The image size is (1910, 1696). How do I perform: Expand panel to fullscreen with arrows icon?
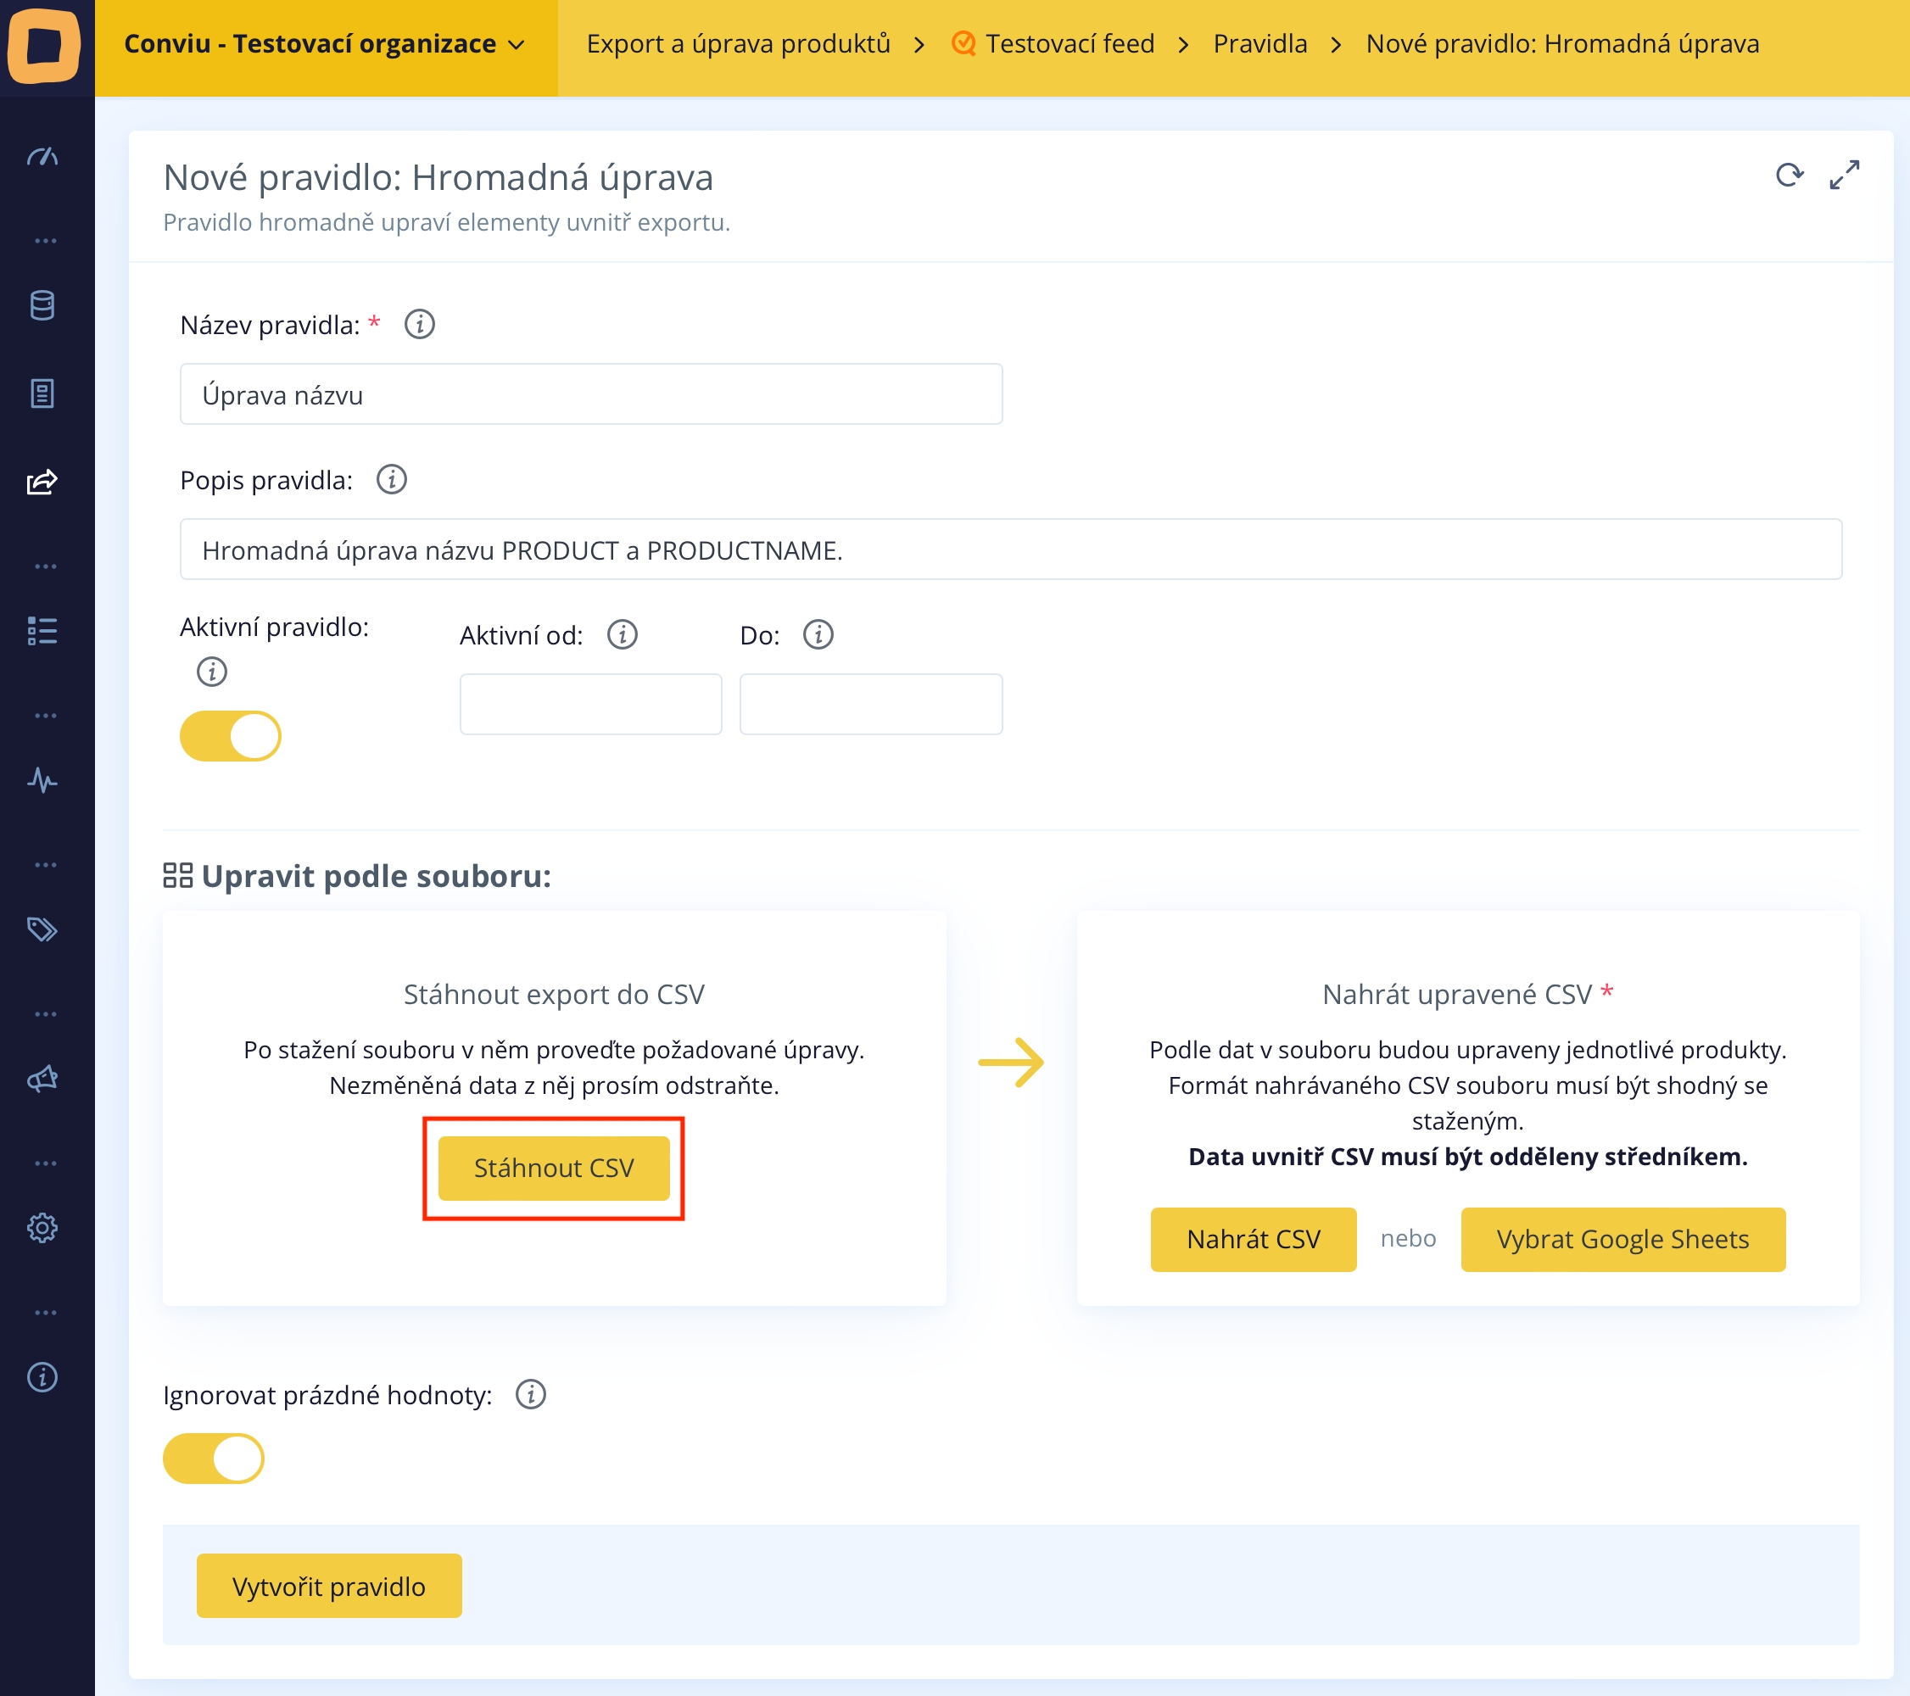tap(1844, 175)
